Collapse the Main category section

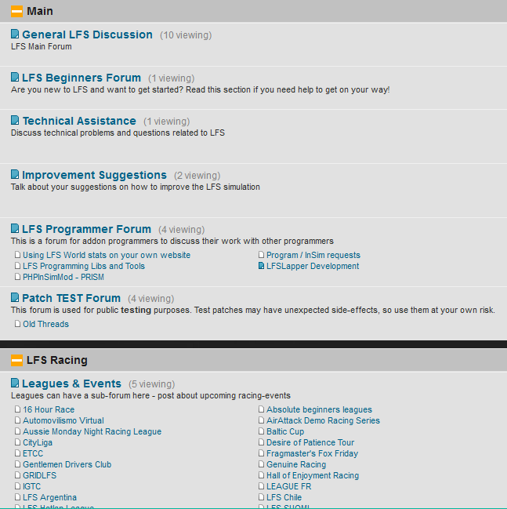(x=16, y=11)
